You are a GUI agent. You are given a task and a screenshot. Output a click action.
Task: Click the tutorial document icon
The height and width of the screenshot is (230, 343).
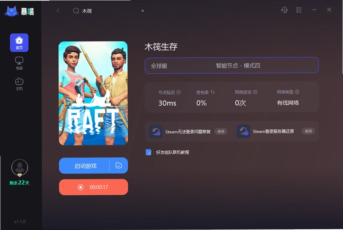pyautogui.click(x=148, y=152)
